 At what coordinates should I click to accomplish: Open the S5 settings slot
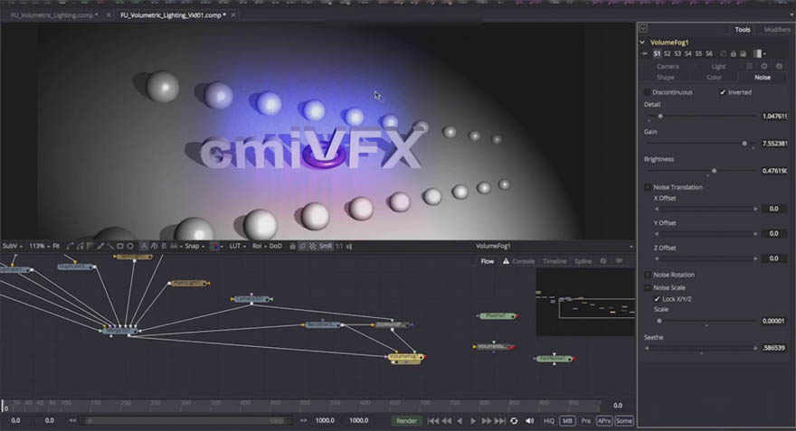[x=698, y=53]
